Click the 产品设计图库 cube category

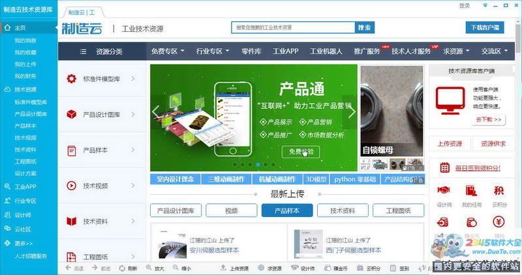(x=100, y=115)
